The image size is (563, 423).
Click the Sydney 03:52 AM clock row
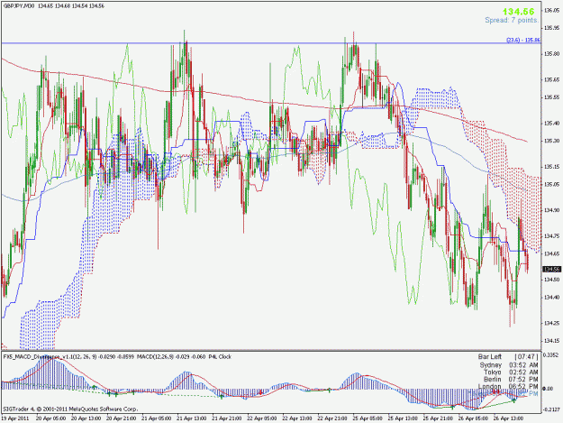coord(509,364)
